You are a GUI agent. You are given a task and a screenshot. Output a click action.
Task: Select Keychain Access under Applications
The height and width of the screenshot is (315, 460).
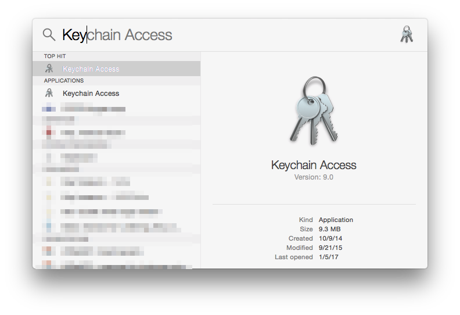pos(117,93)
